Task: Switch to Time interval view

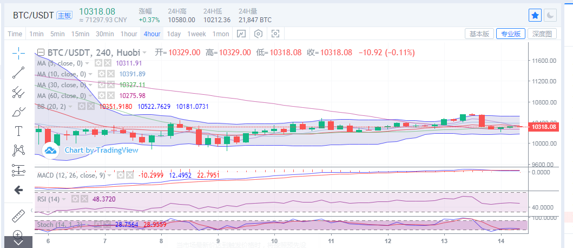Action: tap(15, 34)
